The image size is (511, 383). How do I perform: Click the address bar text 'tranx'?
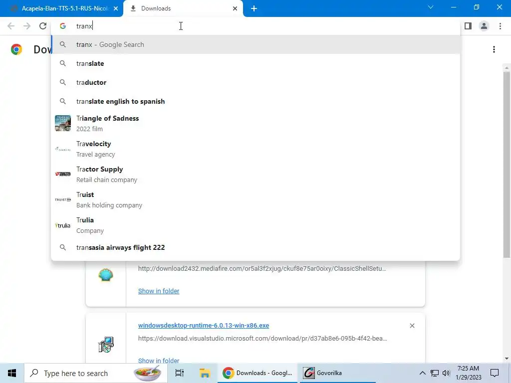(x=84, y=26)
